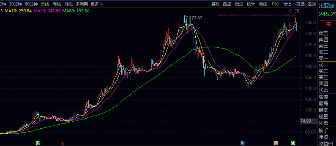Toggle 自选 watchlist for this stock
Image resolution: width=336 pixels, height=146 pixels.
[x=299, y=4]
